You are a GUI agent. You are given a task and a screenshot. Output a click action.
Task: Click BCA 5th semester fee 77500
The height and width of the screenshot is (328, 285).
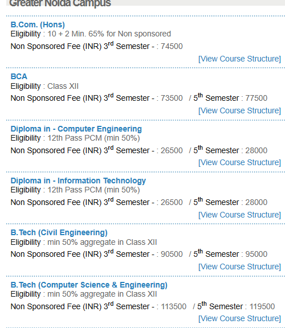256,98
